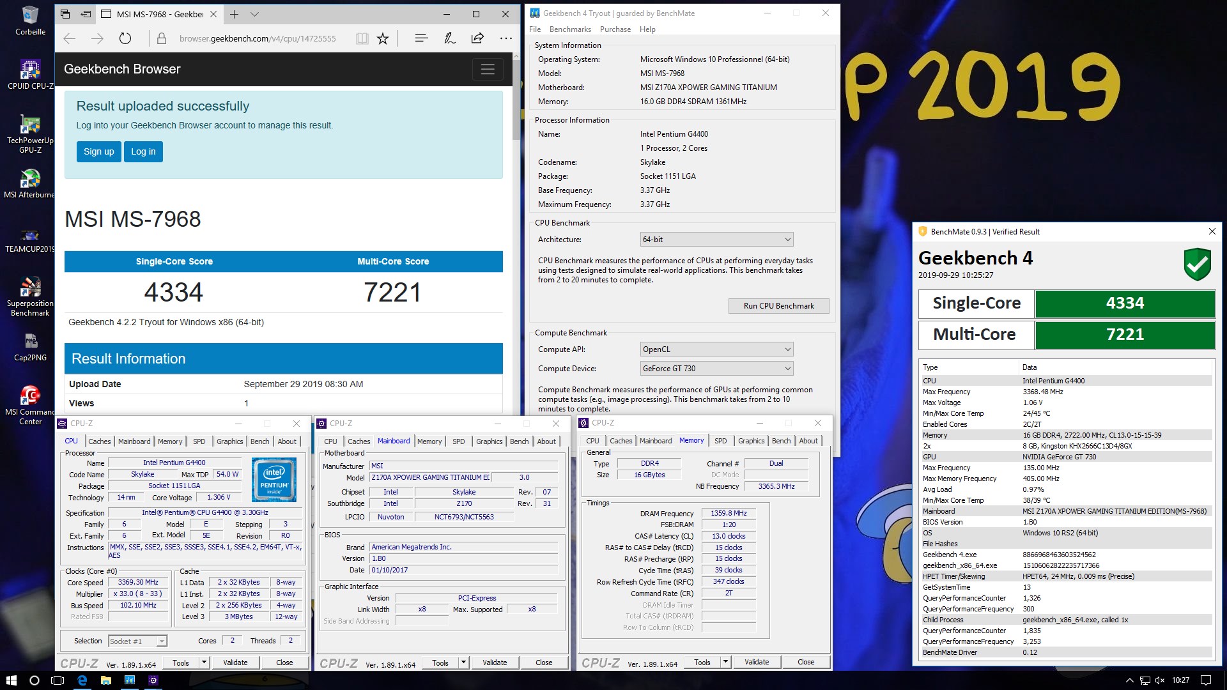Expand Tools dropdown arrow in first CPU-Z
The width and height of the screenshot is (1227, 690).
coord(204,663)
